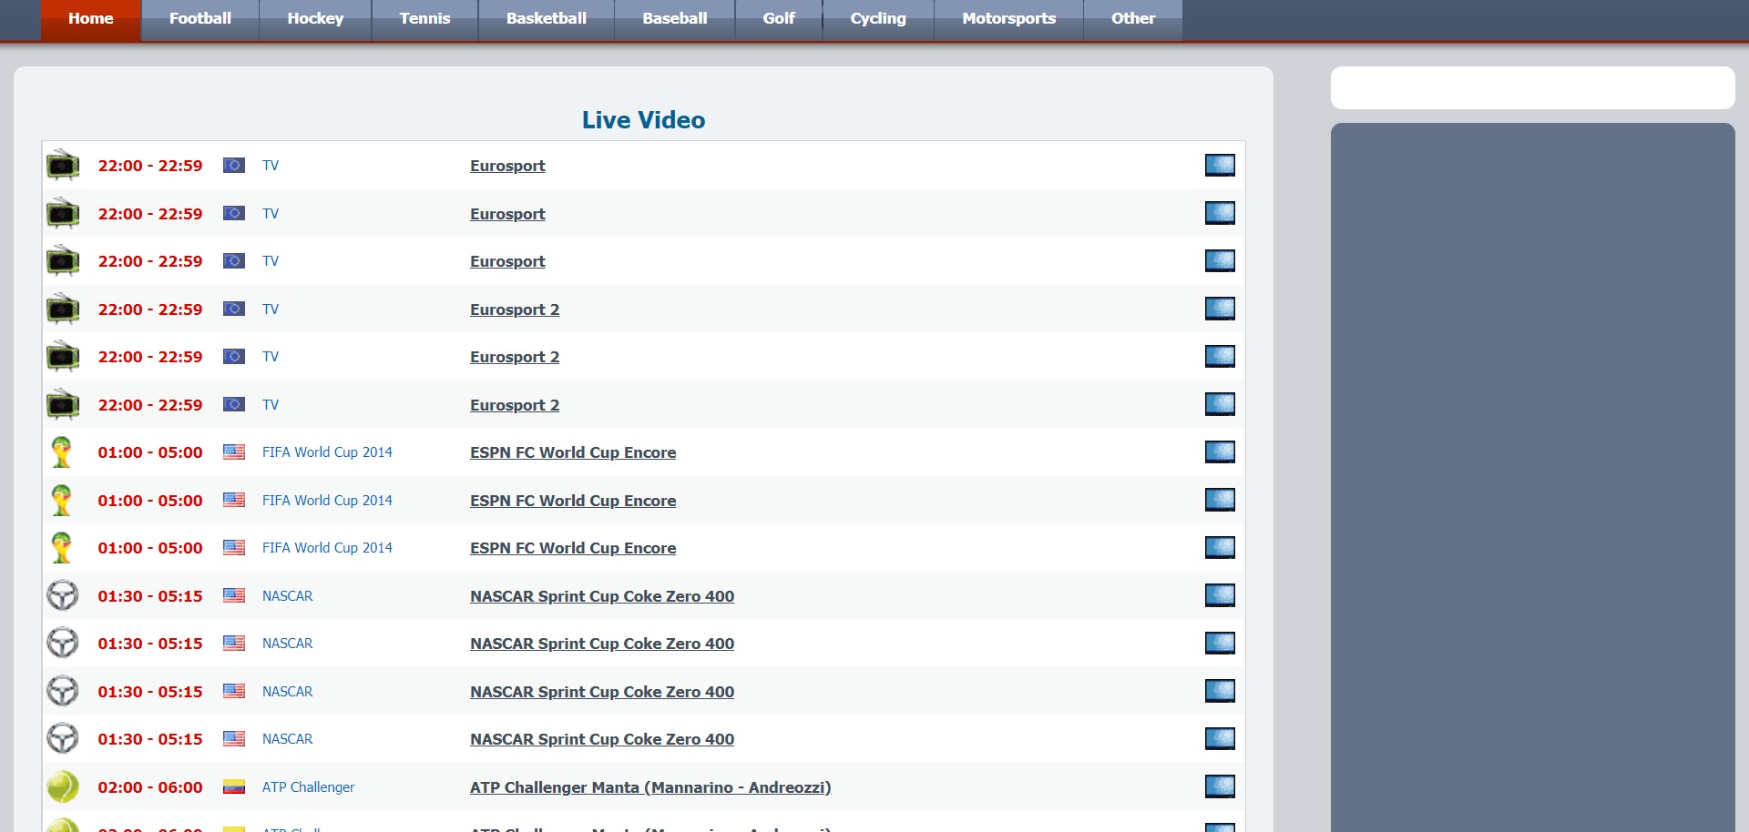Screen dimensions: 1749x832
Task: Click the ATP Challenger category link beside the Colombian flag
Action: click(308, 787)
